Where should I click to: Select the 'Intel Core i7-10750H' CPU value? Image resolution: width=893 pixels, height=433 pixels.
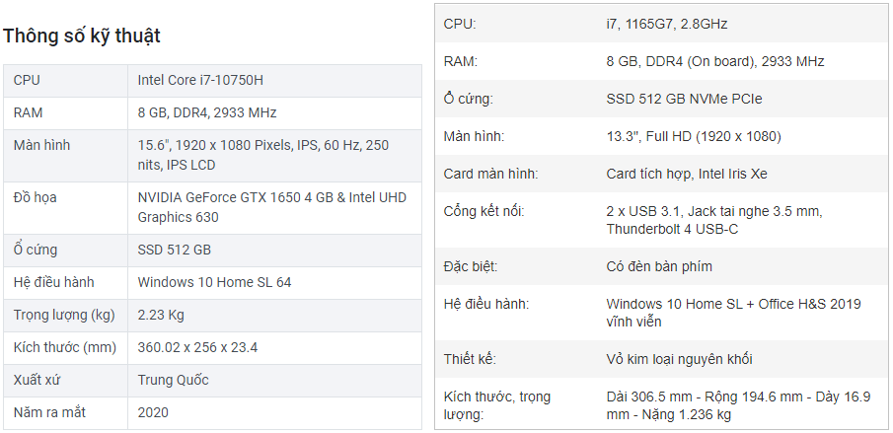(x=200, y=80)
